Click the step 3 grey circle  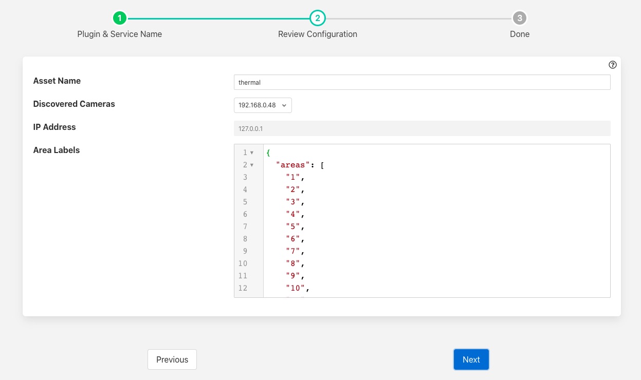(520, 18)
